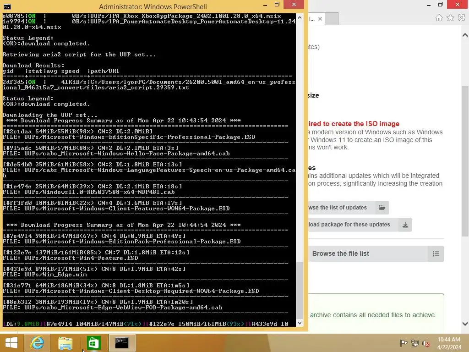Image resolution: width=469 pixels, height=352 pixels.
Task: Click the red ISO image warning heading
Action: click(354, 124)
